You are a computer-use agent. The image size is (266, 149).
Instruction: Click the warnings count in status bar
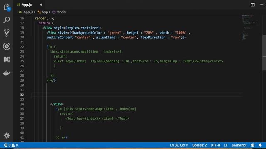(15, 145)
